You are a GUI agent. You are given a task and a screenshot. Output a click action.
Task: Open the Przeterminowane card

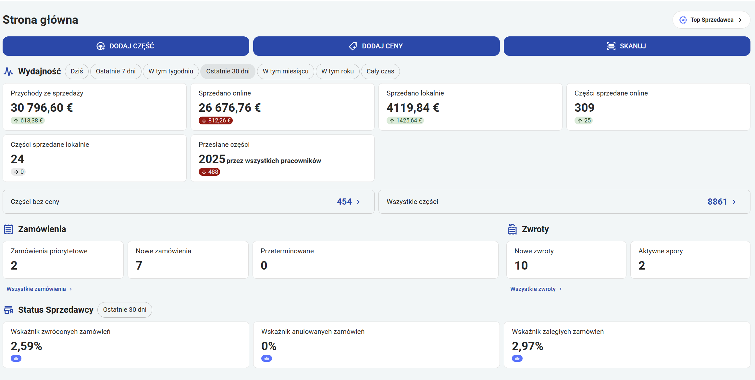376,260
